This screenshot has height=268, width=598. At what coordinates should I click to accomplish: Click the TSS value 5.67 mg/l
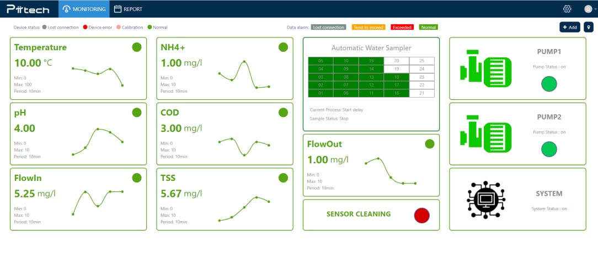click(181, 194)
